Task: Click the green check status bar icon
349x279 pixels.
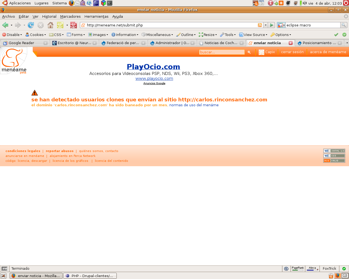Action: click(x=344, y=269)
